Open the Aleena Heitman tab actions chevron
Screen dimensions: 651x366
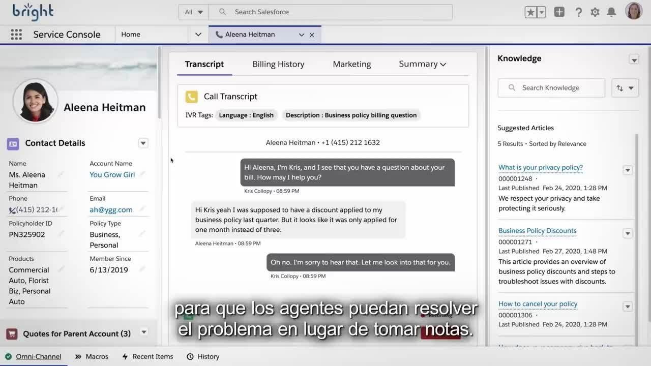click(x=302, y=35)
